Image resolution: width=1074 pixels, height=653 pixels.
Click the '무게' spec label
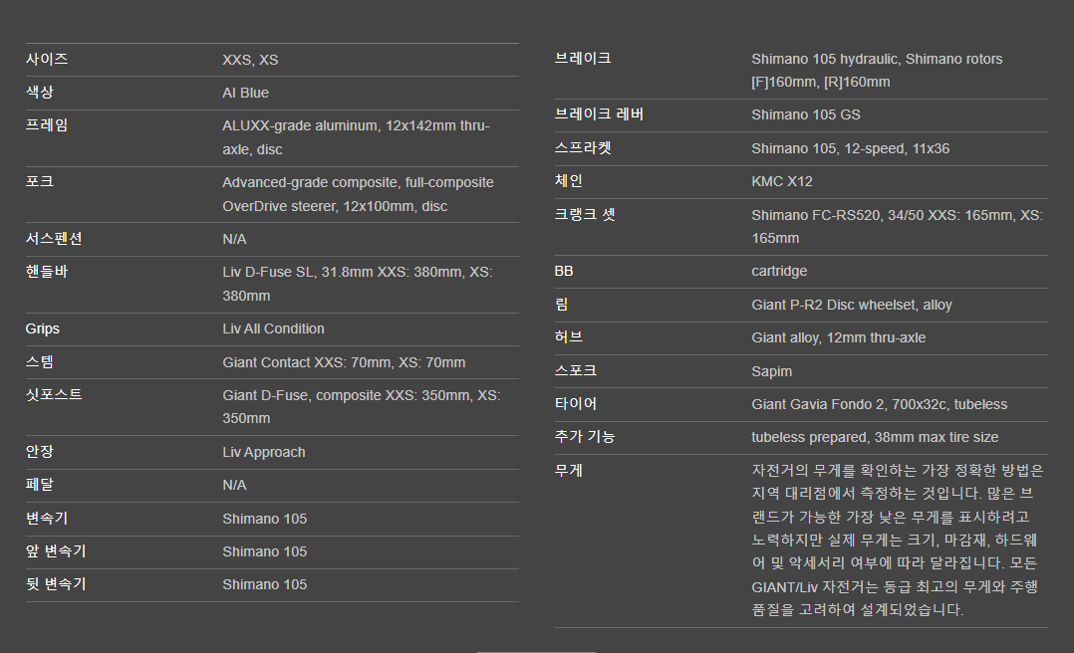(x=569, y=470)
